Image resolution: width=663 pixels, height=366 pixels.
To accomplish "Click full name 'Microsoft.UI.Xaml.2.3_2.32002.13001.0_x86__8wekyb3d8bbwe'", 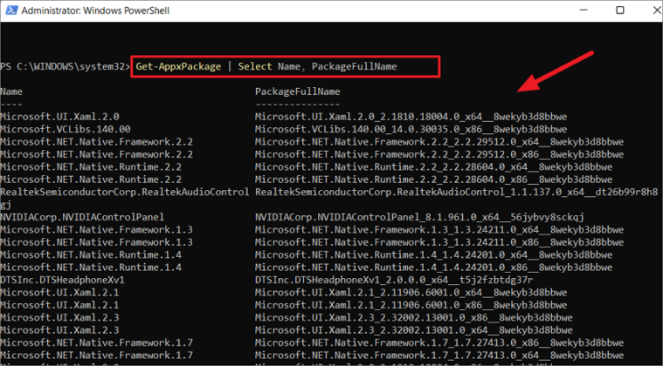I will (x=414, y=317).
